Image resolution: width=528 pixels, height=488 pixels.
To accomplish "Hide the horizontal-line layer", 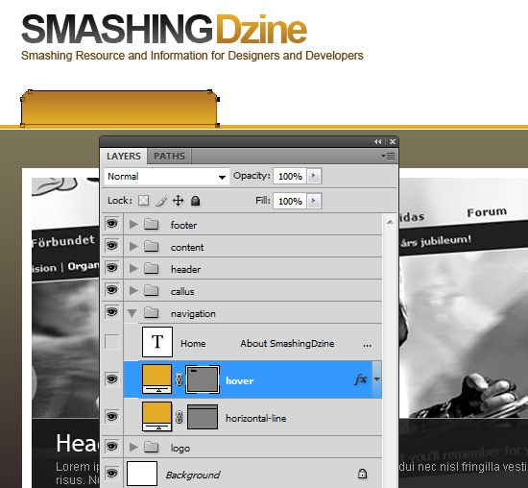I will [111, 417].
